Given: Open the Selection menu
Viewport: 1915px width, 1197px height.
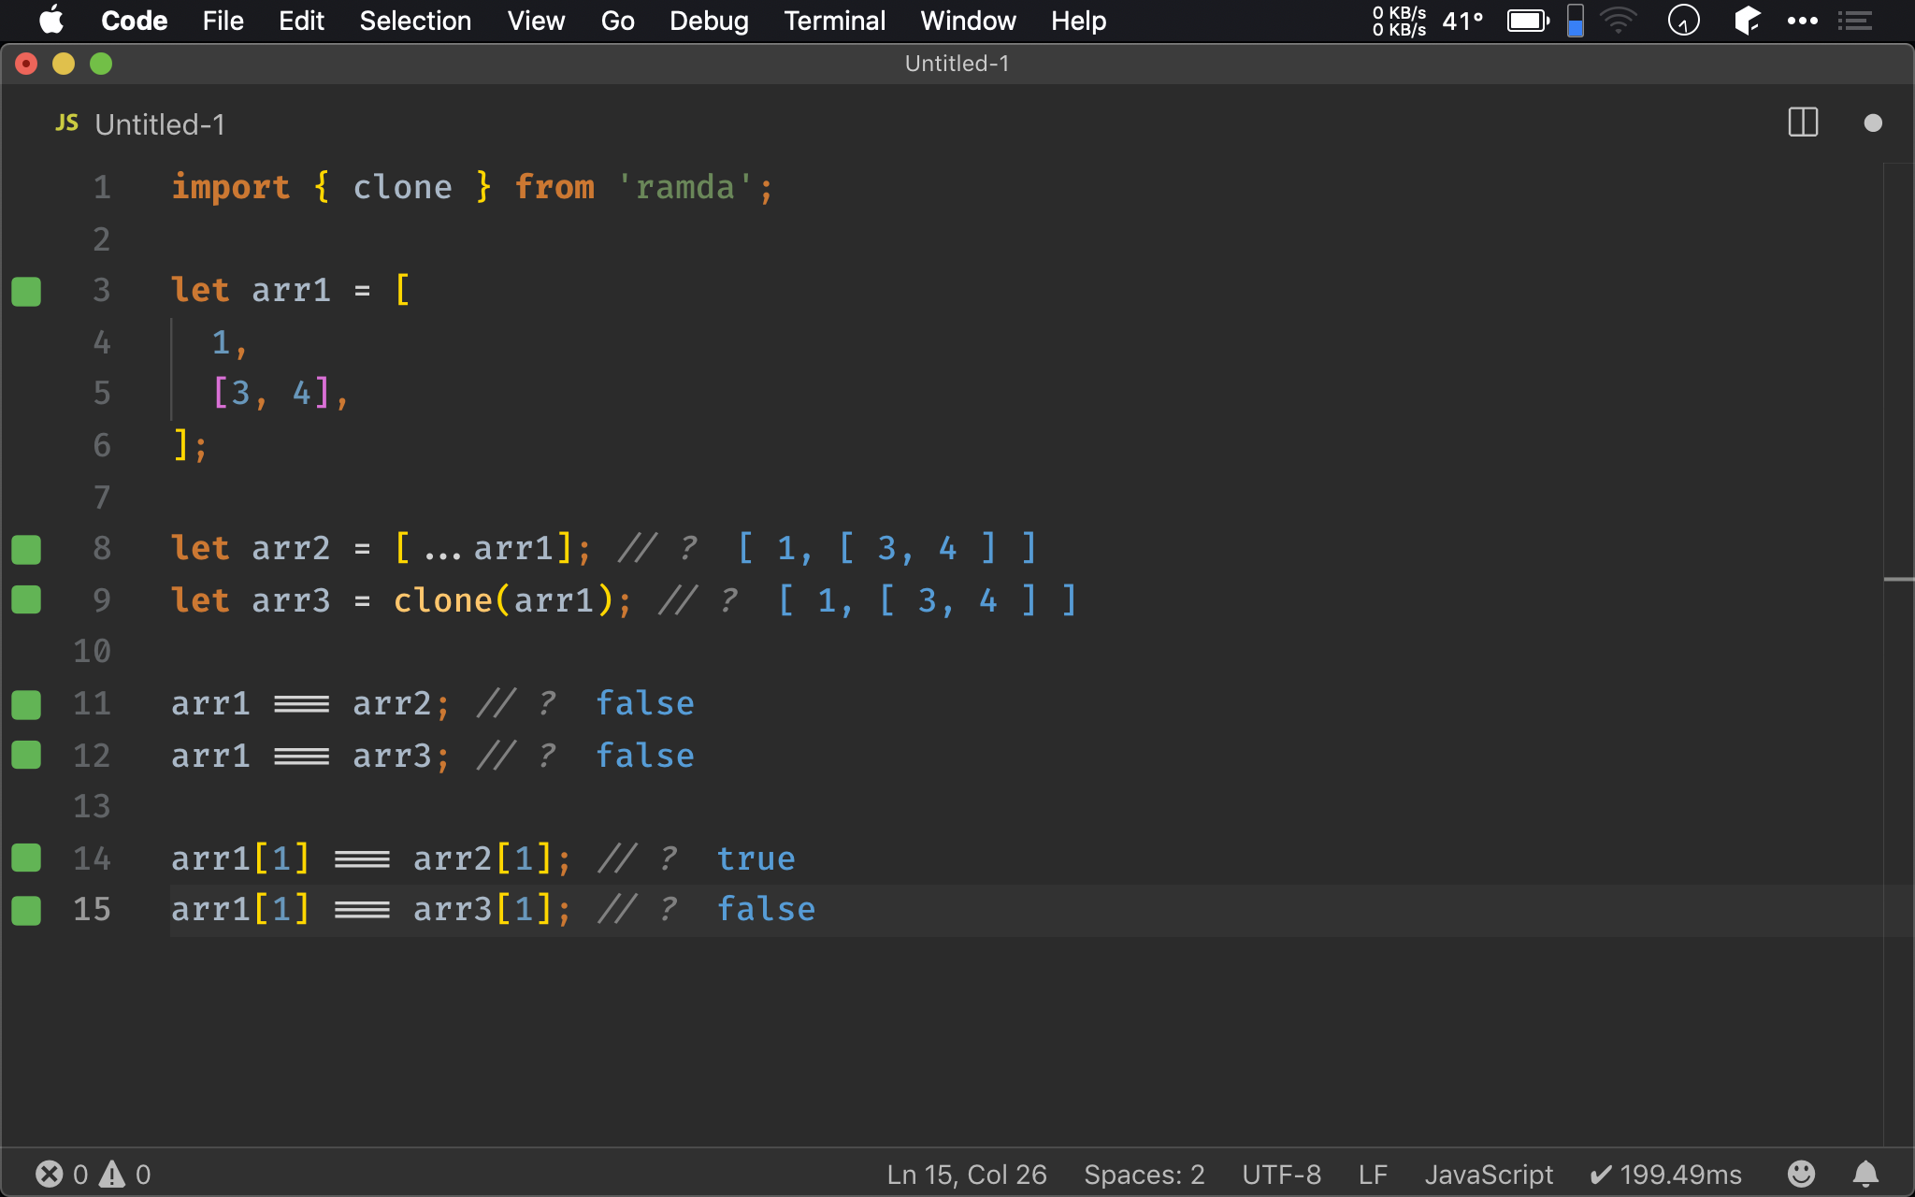Looking at the screenshot, I should point(415,21).
